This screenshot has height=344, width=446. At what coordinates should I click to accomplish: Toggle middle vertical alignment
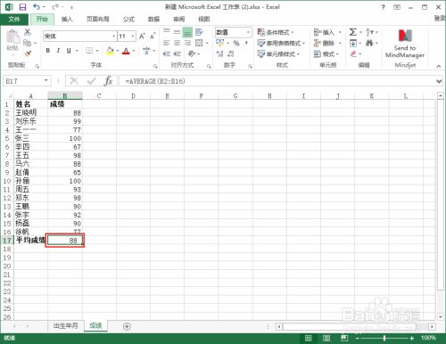click(177, 32)
